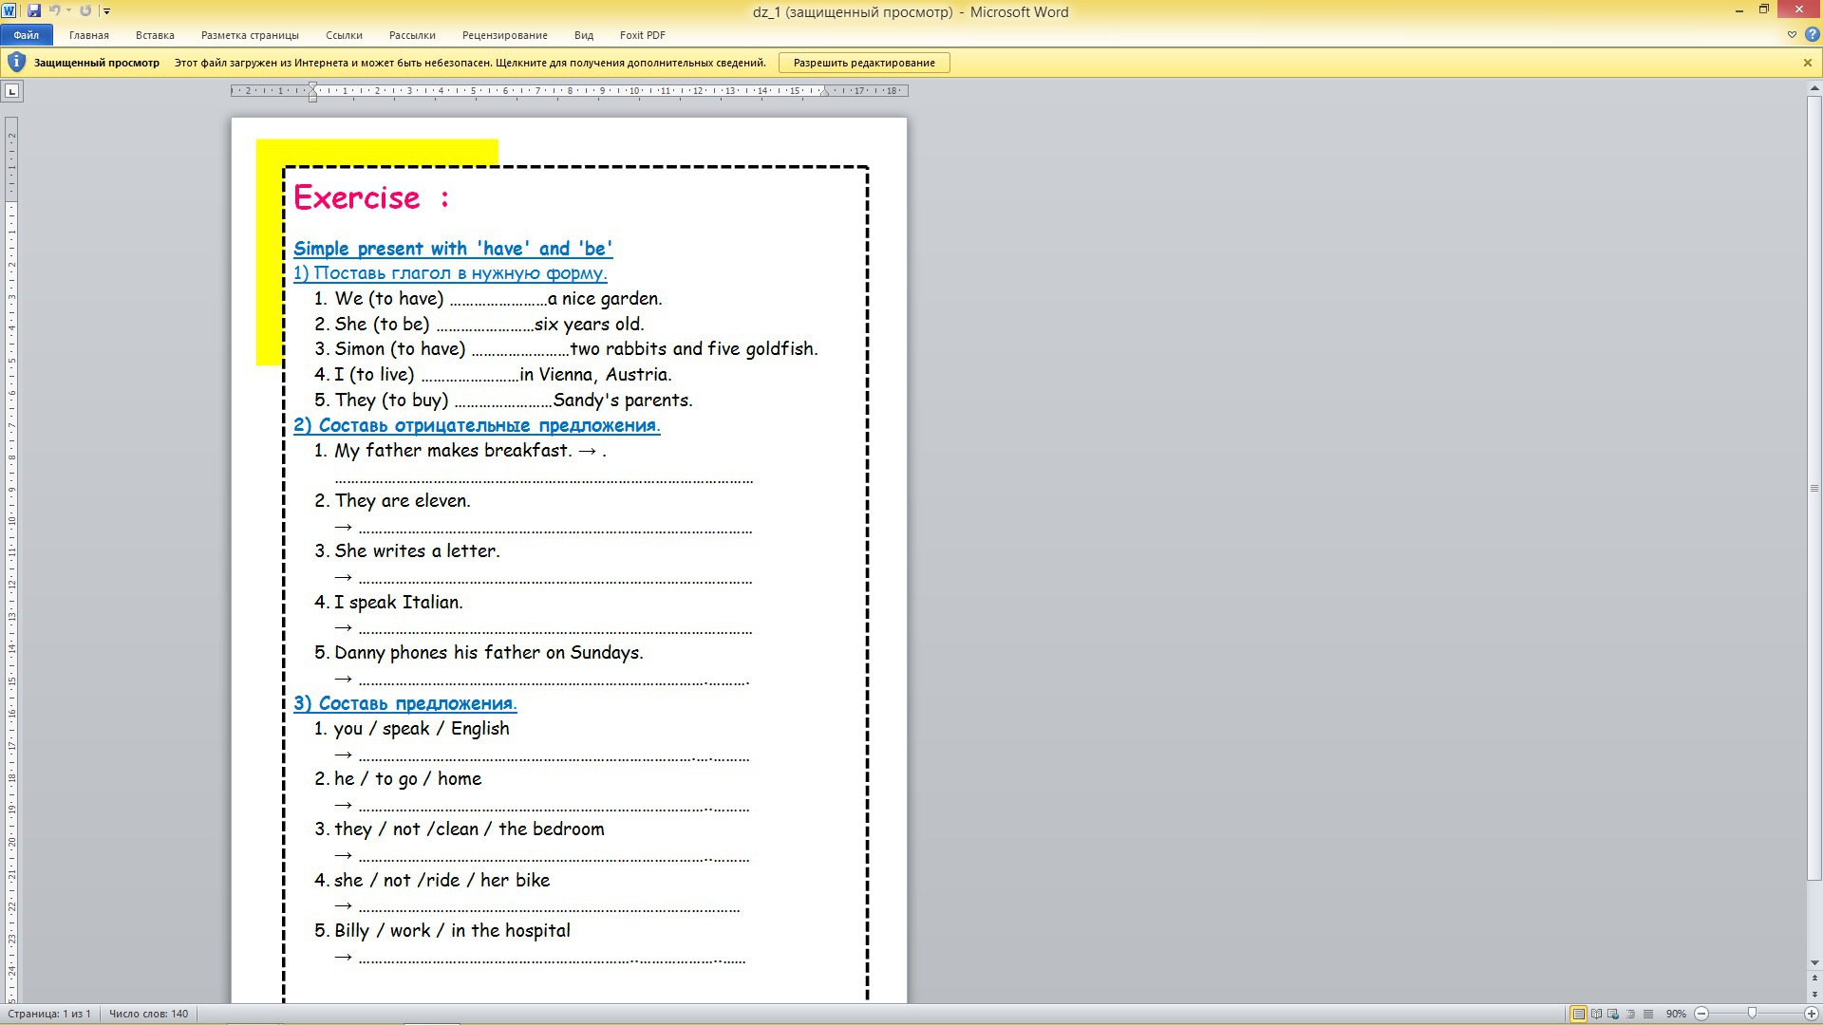
Task: Expand the ribbon with the chevron arrow
Action: (x=1792, y=35)
